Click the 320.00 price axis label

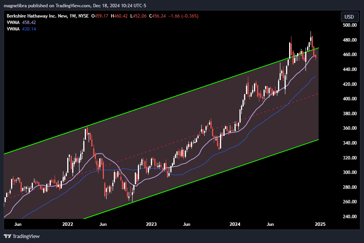(x=349, y=158)
